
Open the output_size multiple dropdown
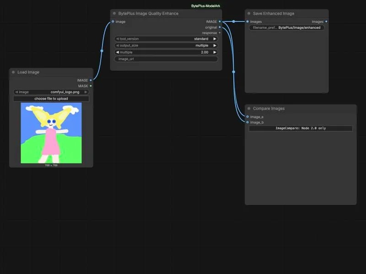(166, 45)
